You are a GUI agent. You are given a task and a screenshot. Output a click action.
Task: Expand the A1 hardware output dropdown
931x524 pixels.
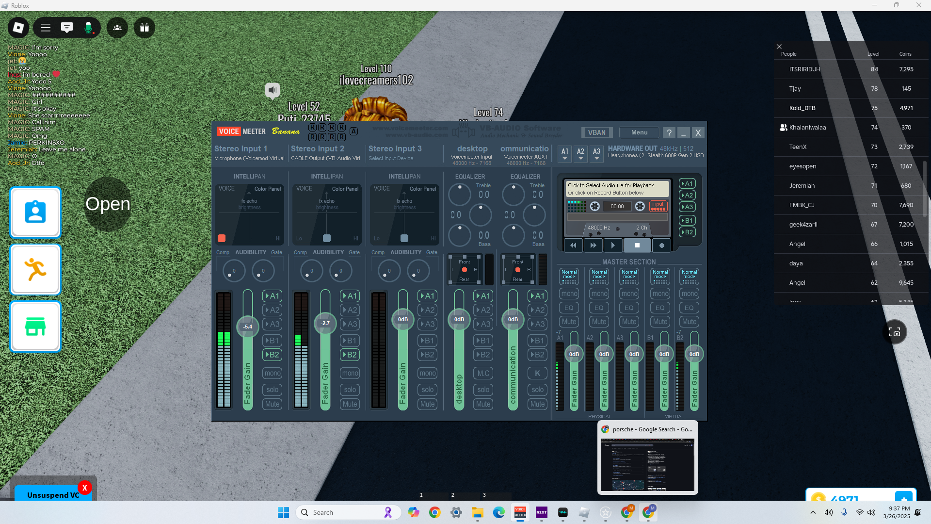565,154
